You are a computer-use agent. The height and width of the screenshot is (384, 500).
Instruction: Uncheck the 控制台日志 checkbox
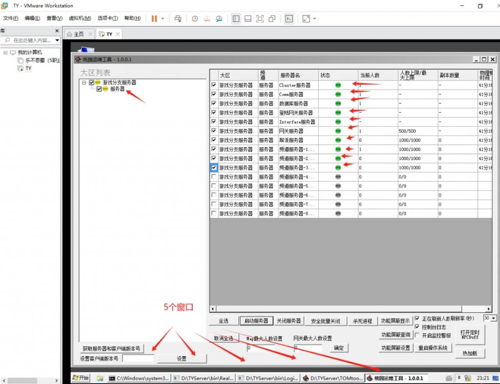coord(417,326)
